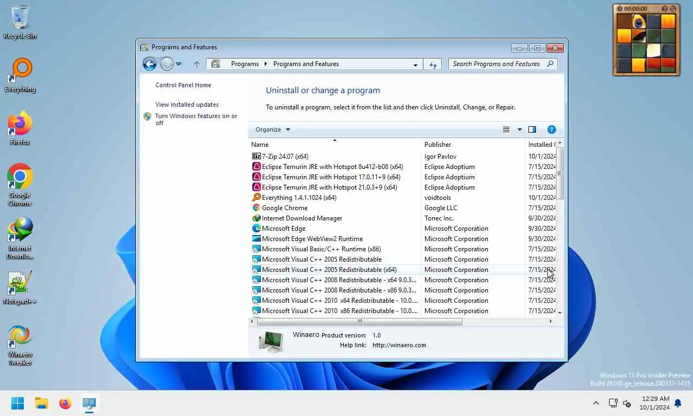
Task: Sort by the Installed On column header
Action: click(540, 145)
